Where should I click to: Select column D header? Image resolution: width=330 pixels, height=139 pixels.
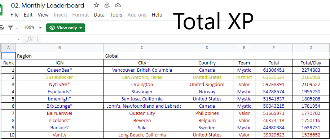(207, 48)
